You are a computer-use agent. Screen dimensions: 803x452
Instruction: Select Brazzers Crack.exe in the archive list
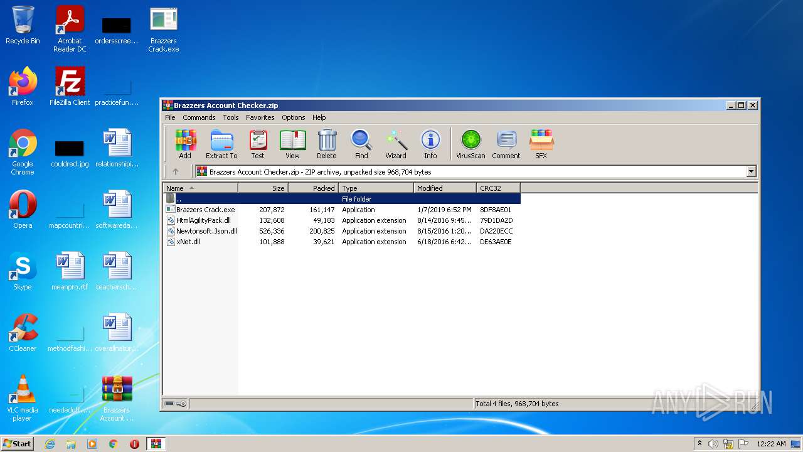[205, 210]
